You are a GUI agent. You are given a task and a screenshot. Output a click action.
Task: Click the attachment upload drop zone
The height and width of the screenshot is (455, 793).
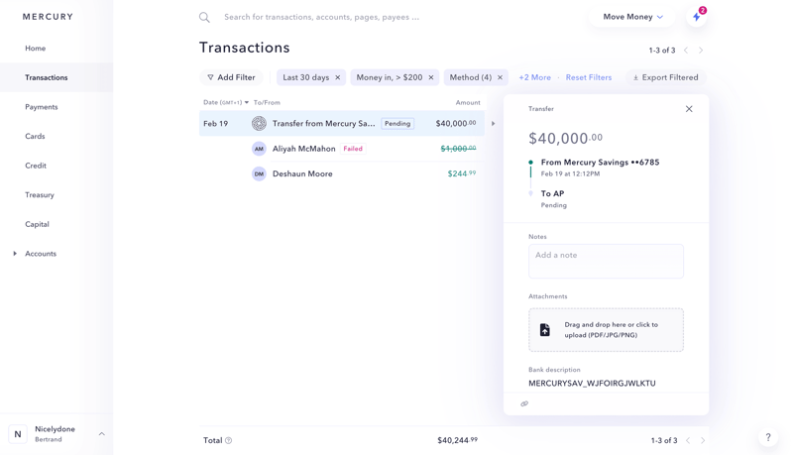pos(606,330)
